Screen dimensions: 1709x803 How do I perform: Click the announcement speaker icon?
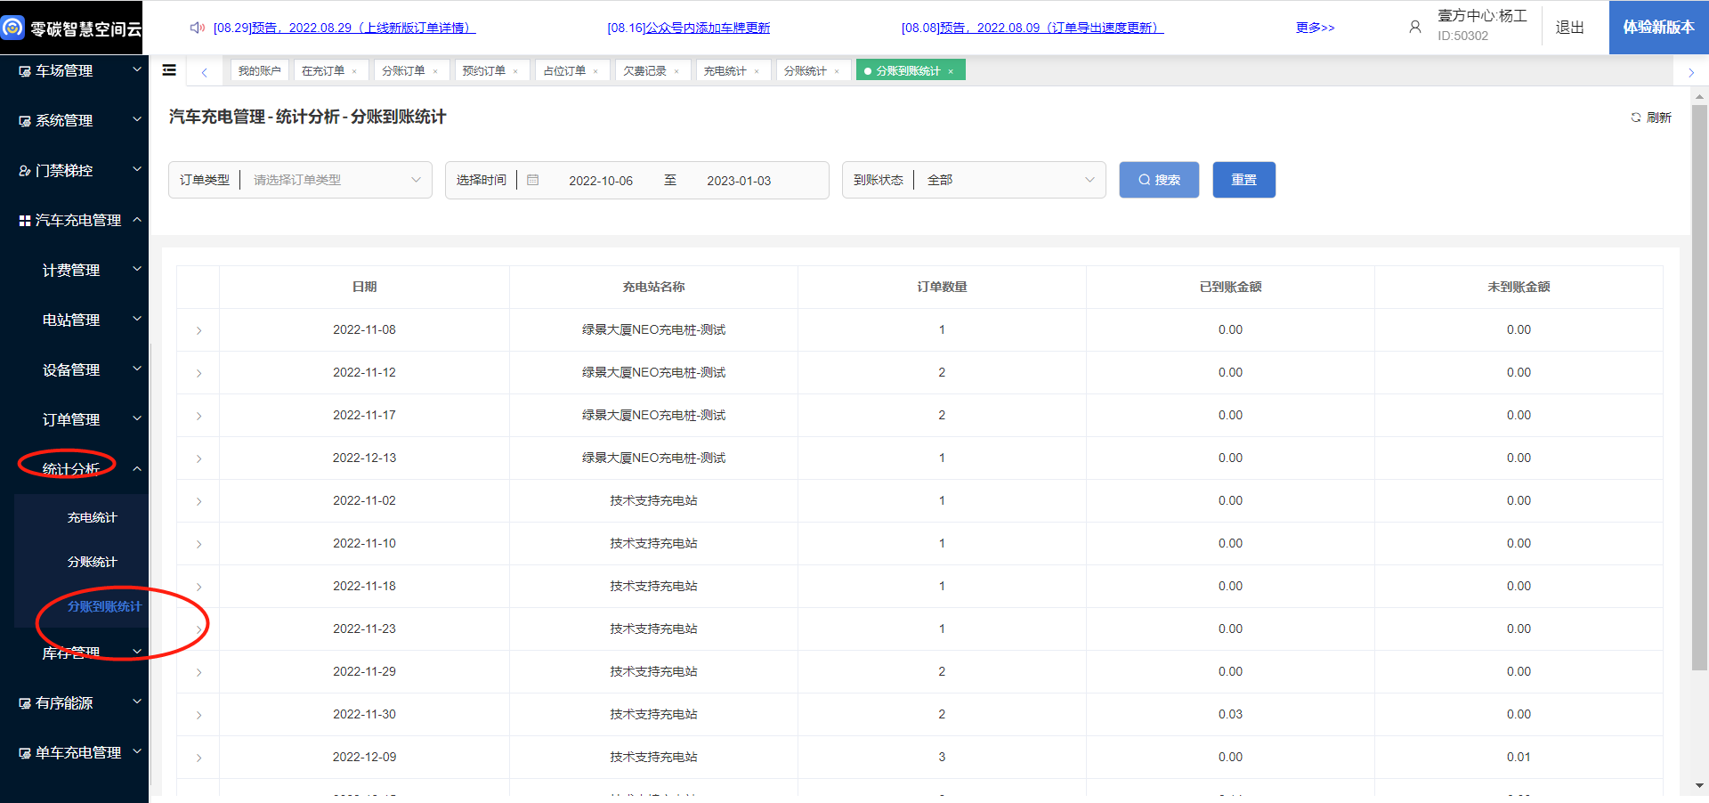point(198,28)
